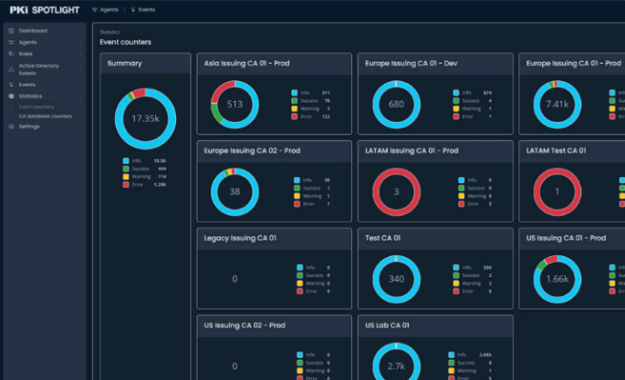Click the Roles icon in the sidebar

(11, 54)
